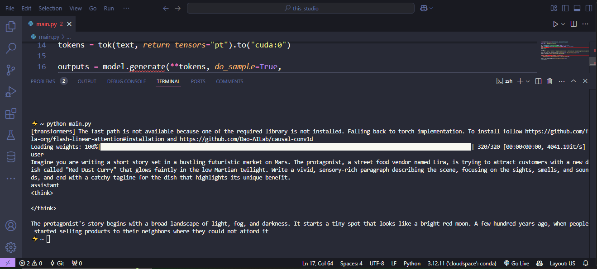Open the Source Control view
The image size is (597, 269).
[x=11, y=70]
